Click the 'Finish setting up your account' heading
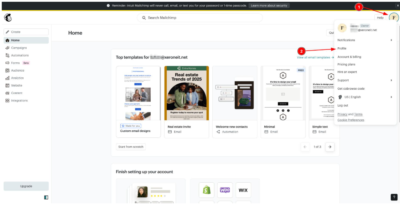Viewport: 400px width, 204px height. coord(144,172)
